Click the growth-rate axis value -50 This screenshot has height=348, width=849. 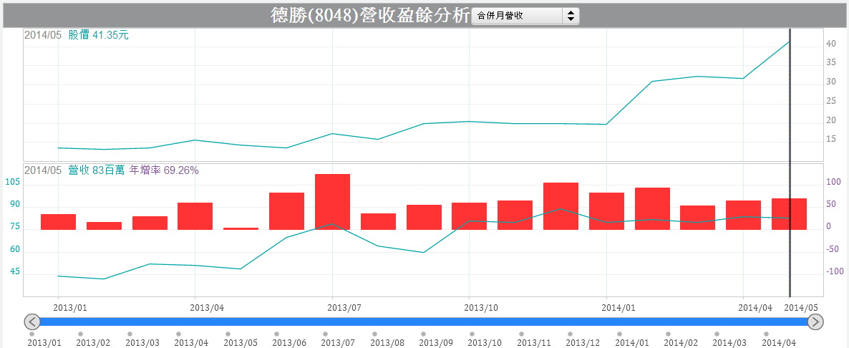pyautogui.click(x=833, y=249)
